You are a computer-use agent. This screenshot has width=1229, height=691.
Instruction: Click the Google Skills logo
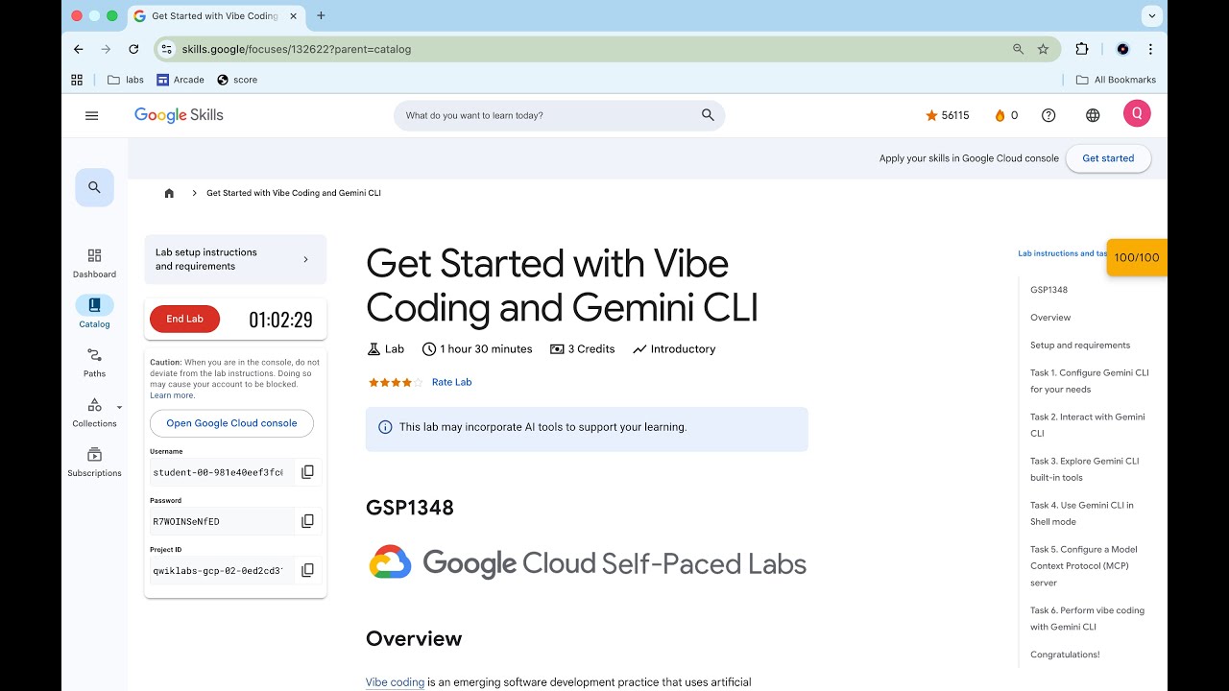click(179, 115)
